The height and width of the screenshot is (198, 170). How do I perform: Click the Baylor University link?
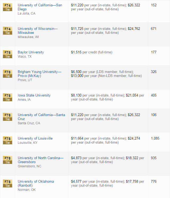[x=31, y=52]
